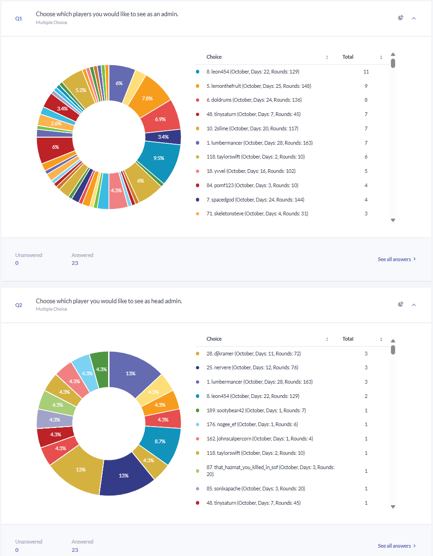433x556 pixels.
Task: Open See all answers link for Q2
Action: click(x=397, y=546)
